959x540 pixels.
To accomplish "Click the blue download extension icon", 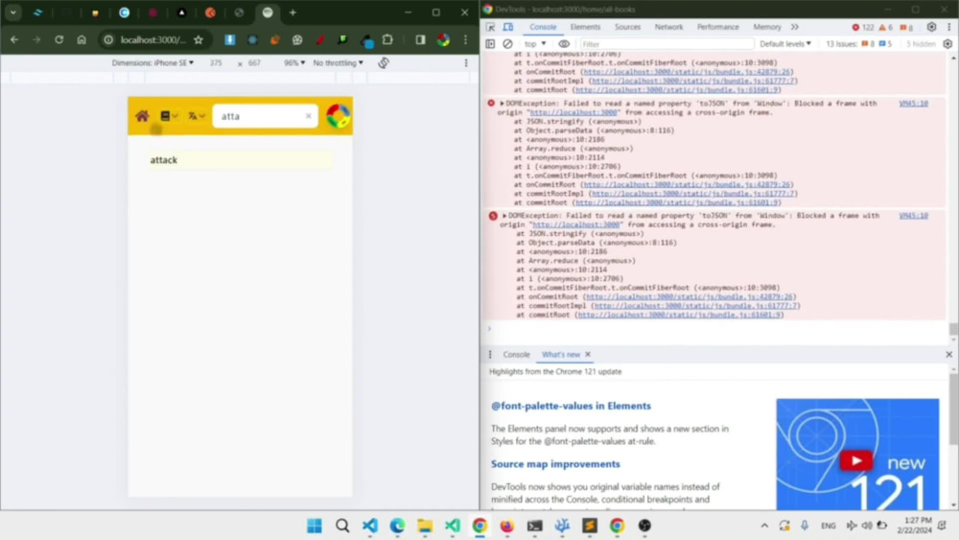I will click(229, 39).
